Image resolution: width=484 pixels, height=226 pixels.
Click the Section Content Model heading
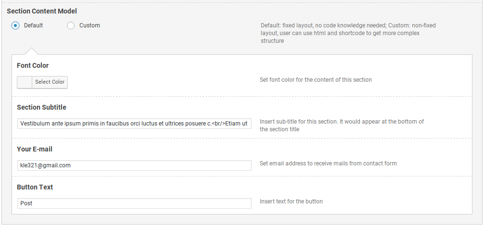tap(42, 11)
